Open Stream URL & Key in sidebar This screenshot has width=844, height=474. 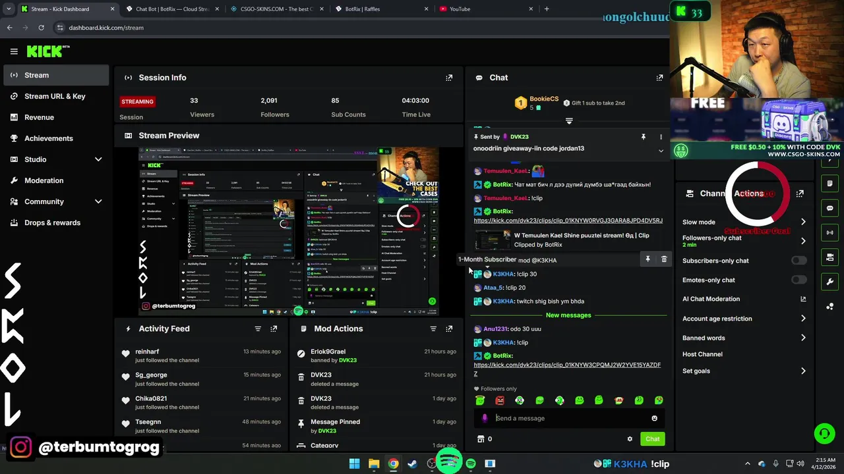coord(56,96)
